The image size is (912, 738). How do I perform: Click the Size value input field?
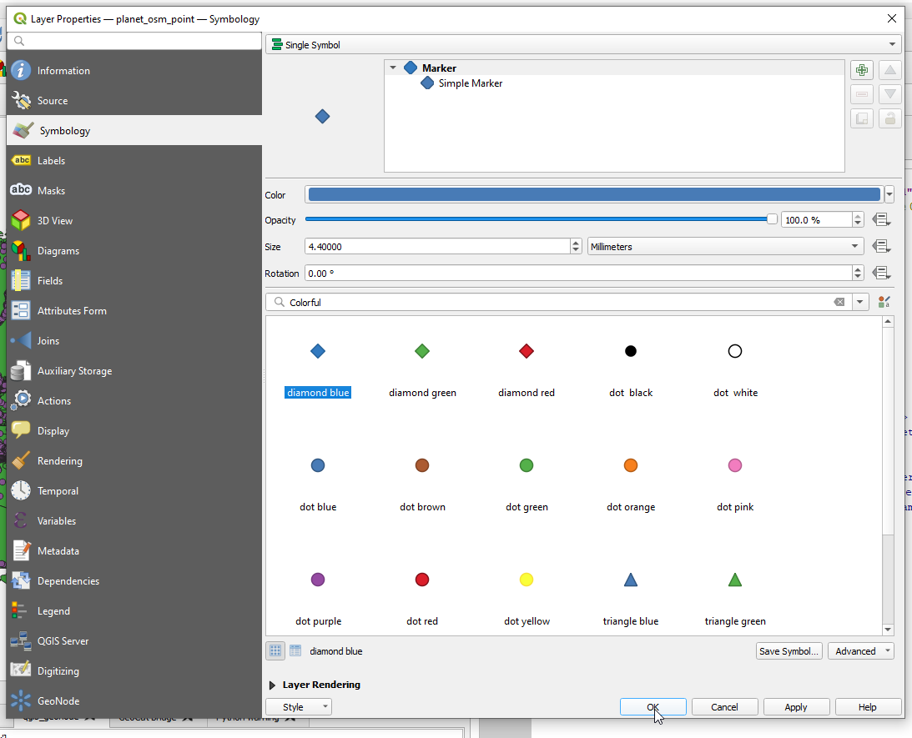coord(436,247)
